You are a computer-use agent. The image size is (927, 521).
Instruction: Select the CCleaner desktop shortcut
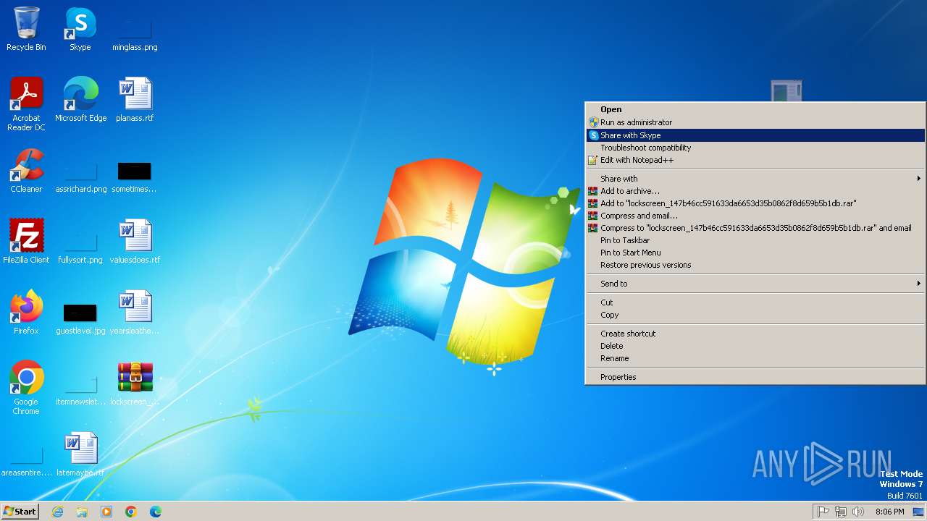[26, 170]
